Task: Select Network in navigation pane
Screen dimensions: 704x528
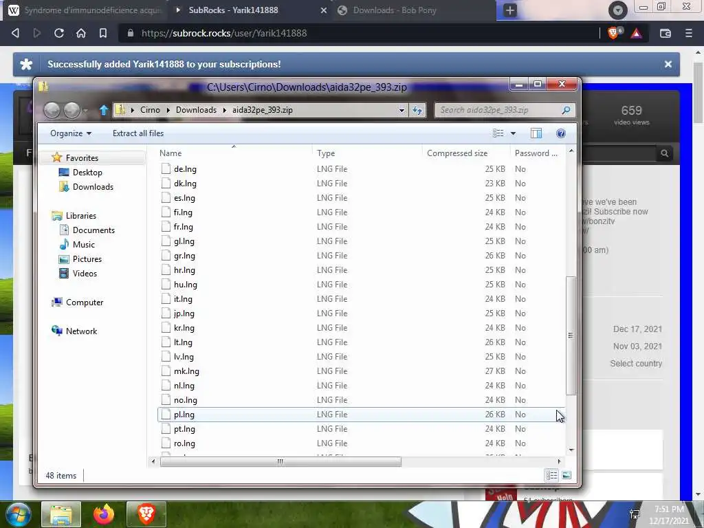Action: (81, 331)
